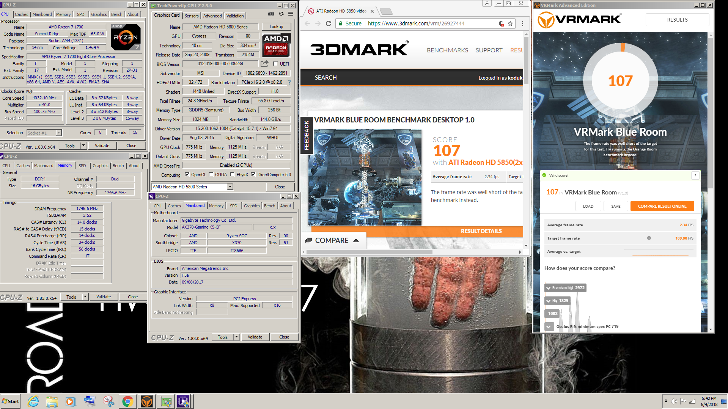Image resolution: width=728 pixels, height=409 pixels.
Task: Toggle the DirectCompute 5.0 checkbox
Action: (253, 175)
